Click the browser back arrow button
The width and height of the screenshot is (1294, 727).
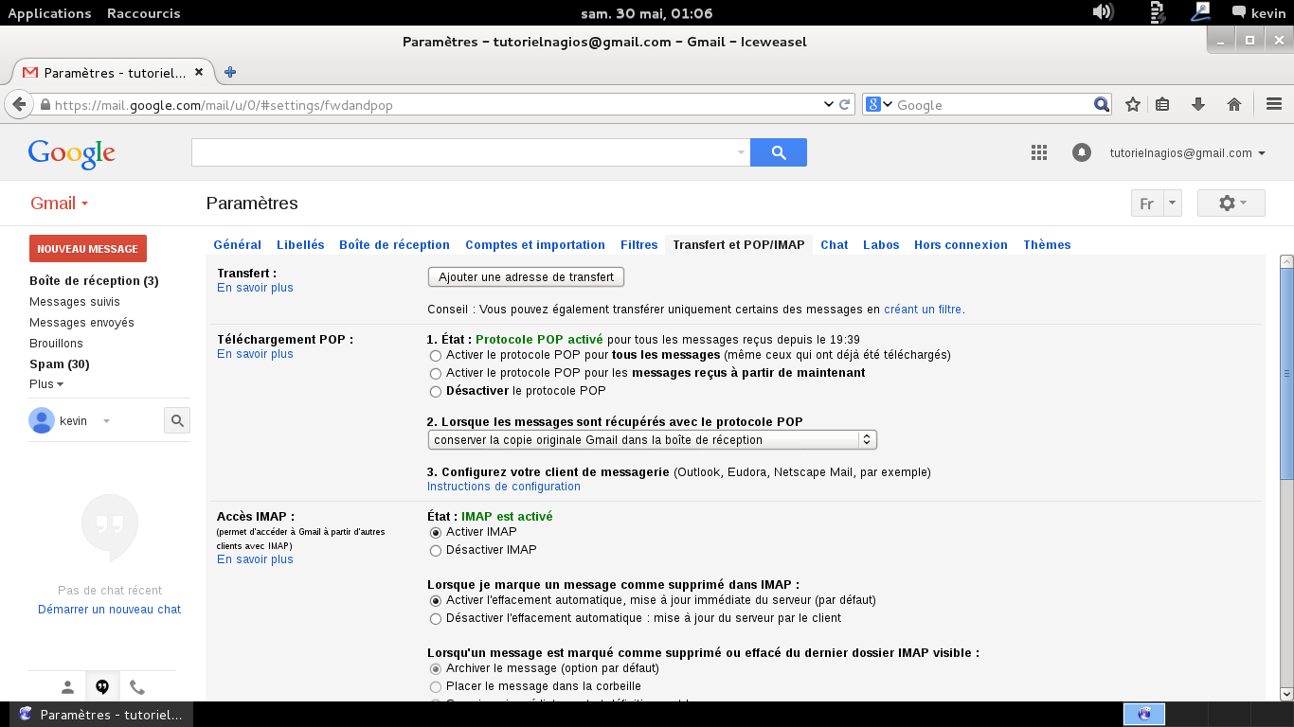tap(18, 104)
